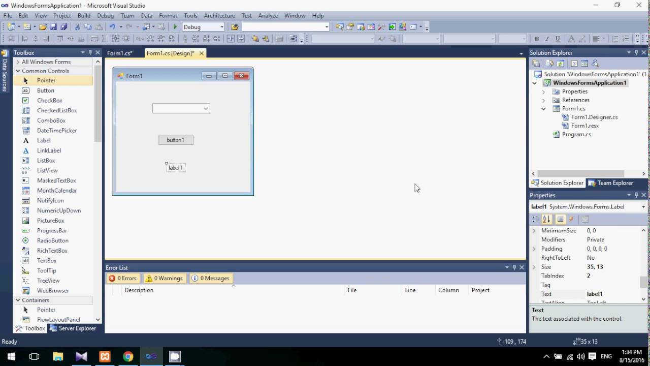Collapse the Form1.cs node in Solution Explorer
The image size is (650, 366).
click(543, 109)
